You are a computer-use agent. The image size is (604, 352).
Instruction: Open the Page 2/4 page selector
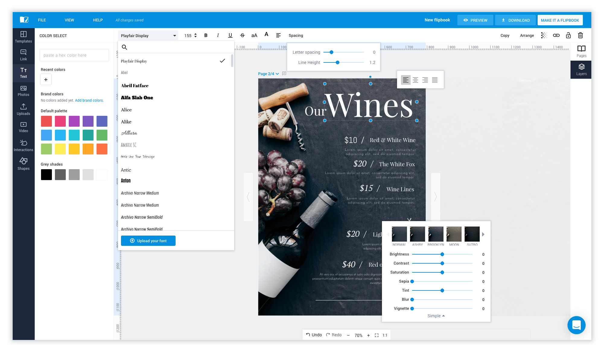coord(268,74)
